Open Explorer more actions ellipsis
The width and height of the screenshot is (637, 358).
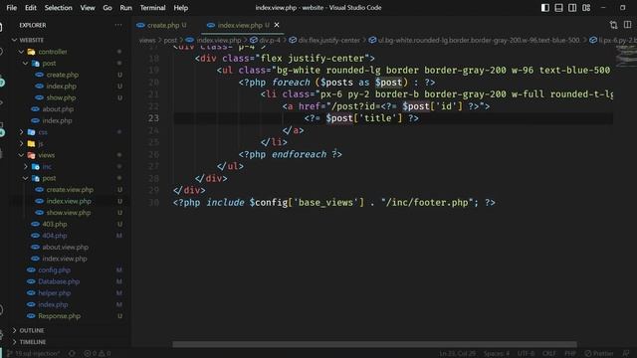click(118, 25)
